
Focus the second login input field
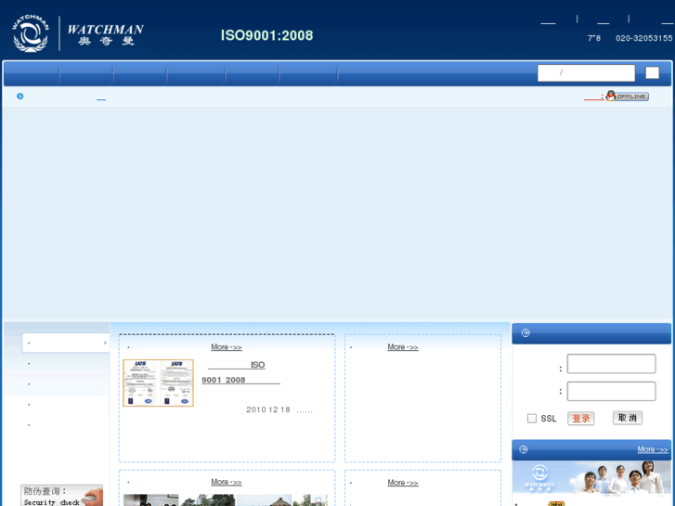point(611,391)
